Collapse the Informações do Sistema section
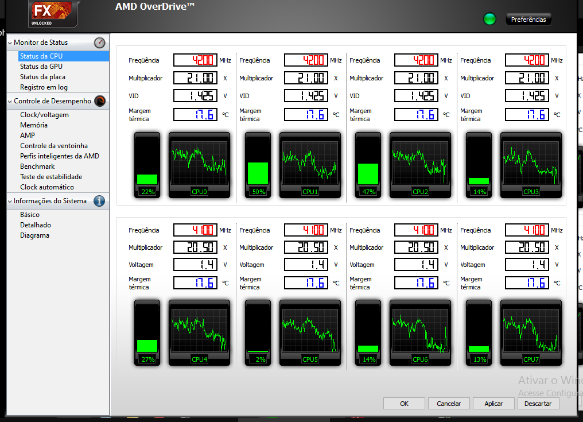Screen dimensions: 583x422 (x=10, y=202)
